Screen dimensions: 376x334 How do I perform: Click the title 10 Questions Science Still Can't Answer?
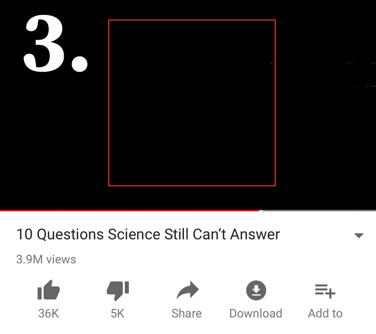click(148, 234)
